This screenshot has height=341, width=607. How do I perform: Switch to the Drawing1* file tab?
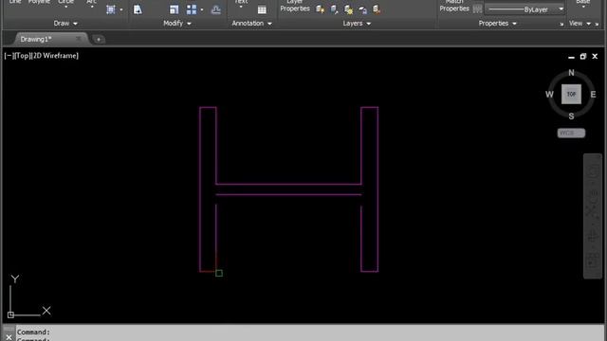pos(36,40)
